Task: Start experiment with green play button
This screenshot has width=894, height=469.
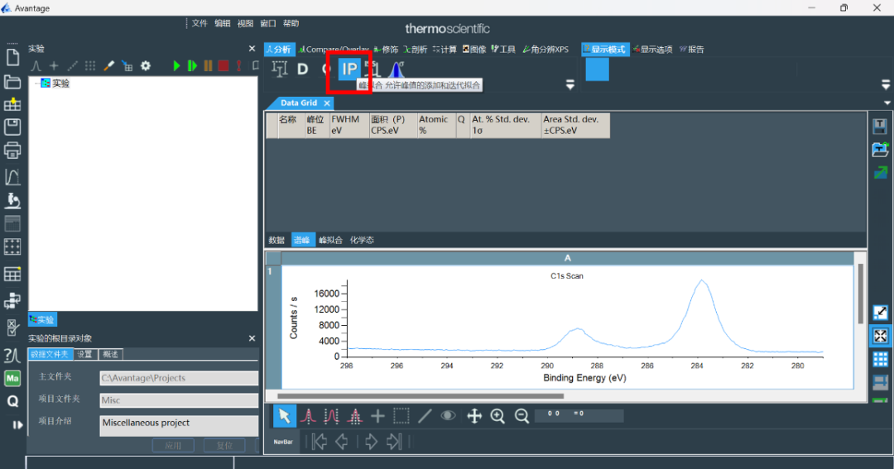Action: (176, 65)
